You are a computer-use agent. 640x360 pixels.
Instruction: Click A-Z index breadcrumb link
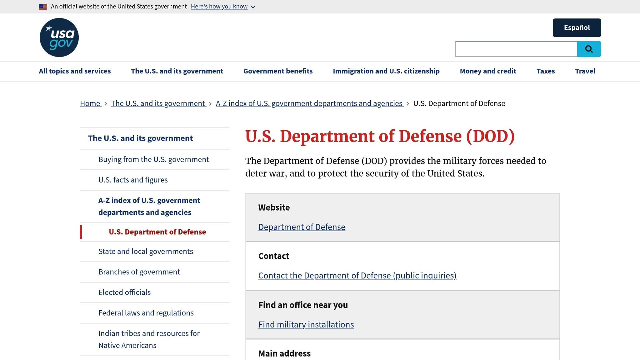coord(309,103)
